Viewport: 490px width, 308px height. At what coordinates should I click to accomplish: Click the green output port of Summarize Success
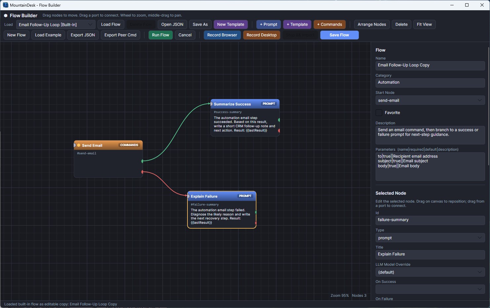pos(279,120)
